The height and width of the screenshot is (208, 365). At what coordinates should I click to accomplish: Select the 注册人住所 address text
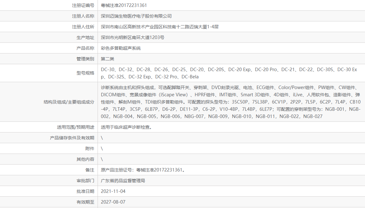click(158, 26)
